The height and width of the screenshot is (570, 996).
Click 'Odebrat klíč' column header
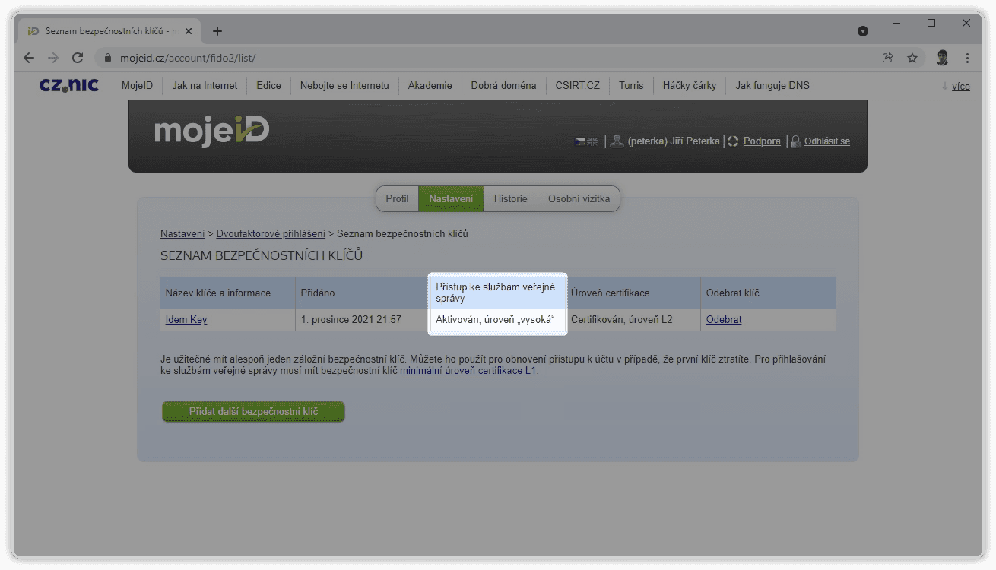768,293
